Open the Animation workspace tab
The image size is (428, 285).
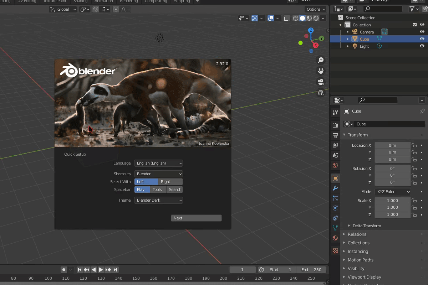tap(103, 1)
